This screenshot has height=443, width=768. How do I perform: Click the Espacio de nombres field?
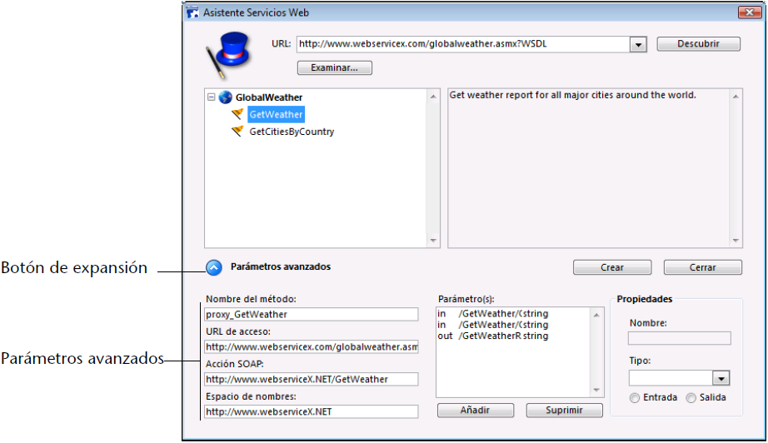pos(311,411)
